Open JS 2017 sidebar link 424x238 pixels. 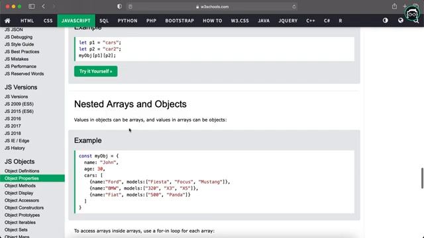(13, 126)
